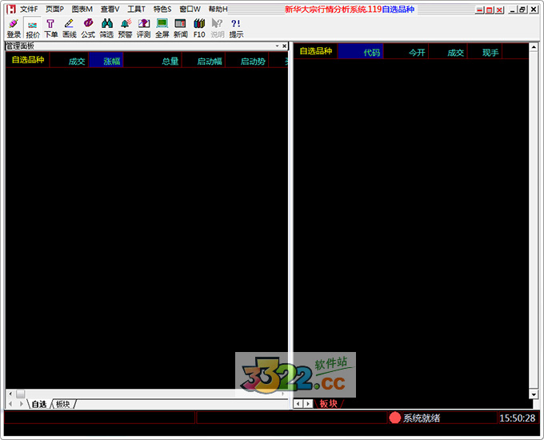Open the 提示 tips icon

pyautogui.click(x=236, y=28)
